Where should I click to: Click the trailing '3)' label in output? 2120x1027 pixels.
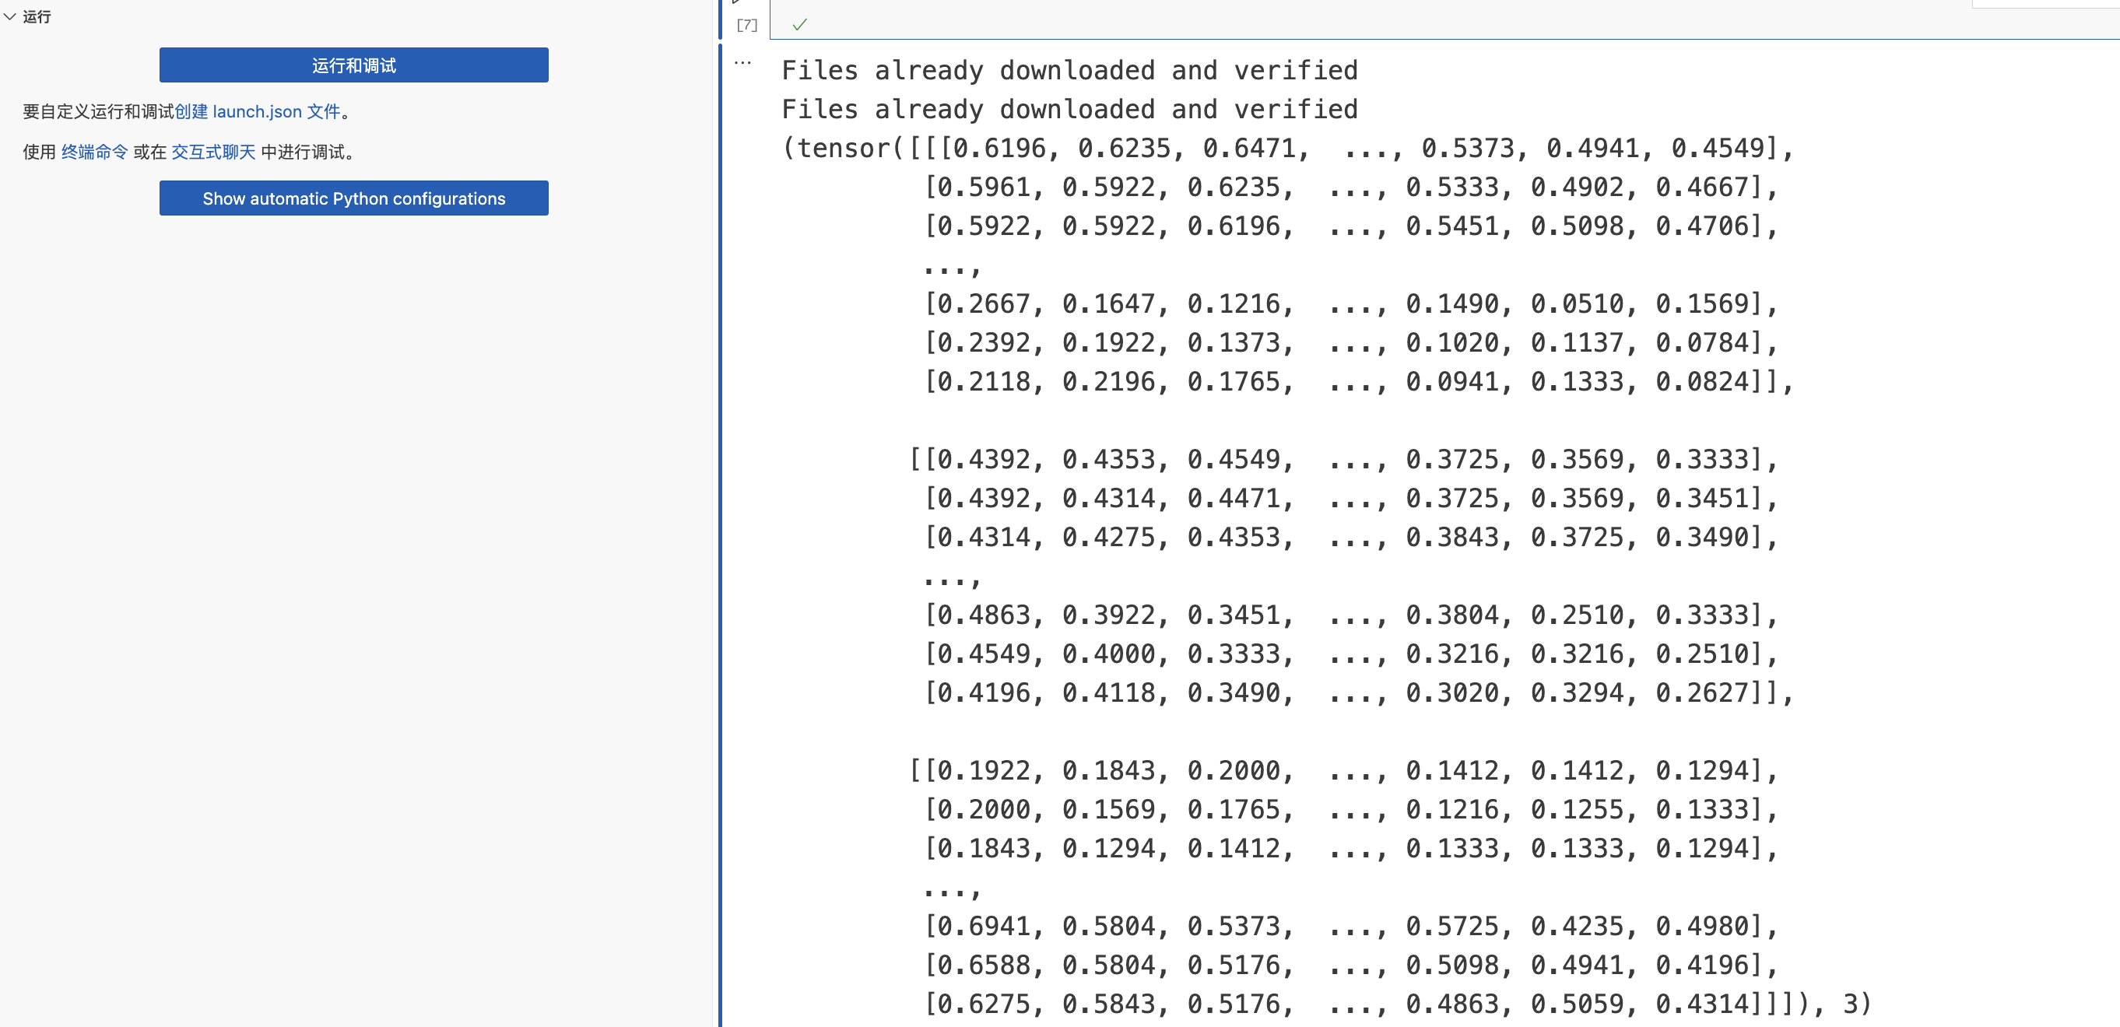click(x=1857, y=1004)
